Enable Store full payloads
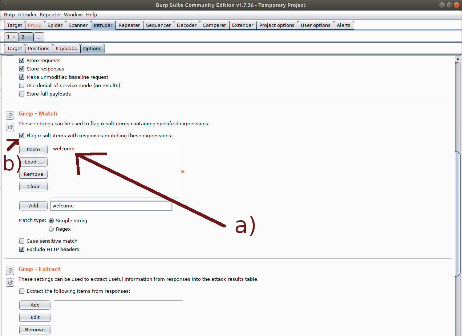The width and height of the screenshot is (462, 336). click(x=22, y=94)
